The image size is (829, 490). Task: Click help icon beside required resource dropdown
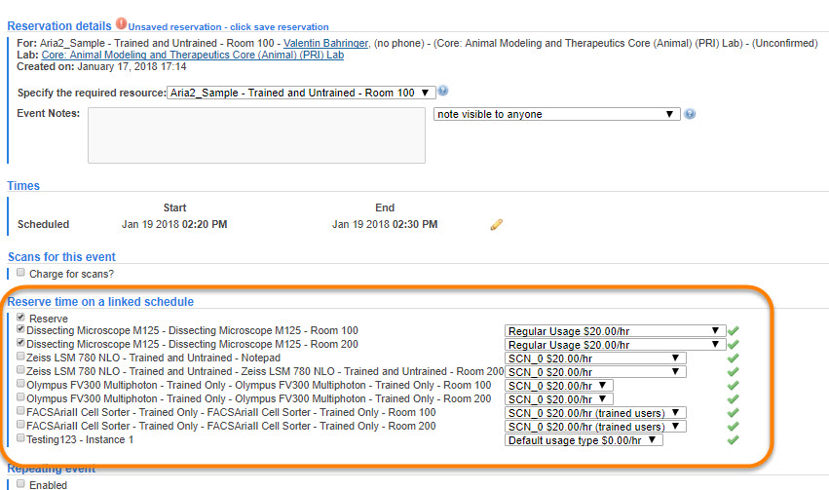click(x=443, y=91)
